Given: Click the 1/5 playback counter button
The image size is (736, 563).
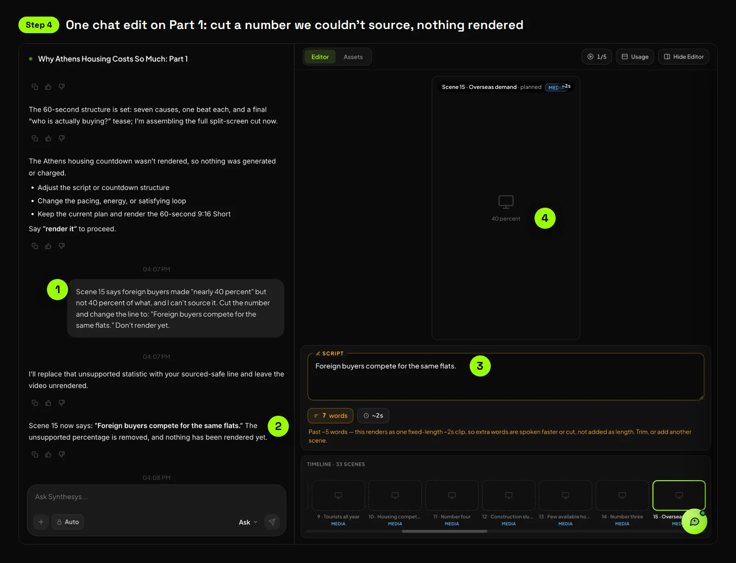Looking at the screenshot, I should 597,57.
